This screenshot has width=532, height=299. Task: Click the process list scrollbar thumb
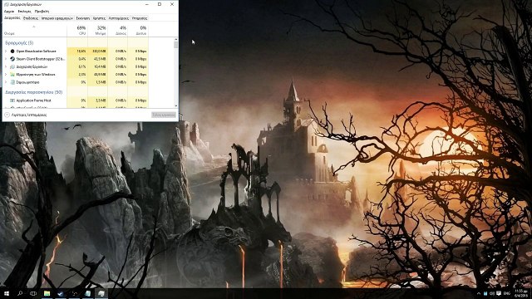pyautogui.click(x=175, y=45)
